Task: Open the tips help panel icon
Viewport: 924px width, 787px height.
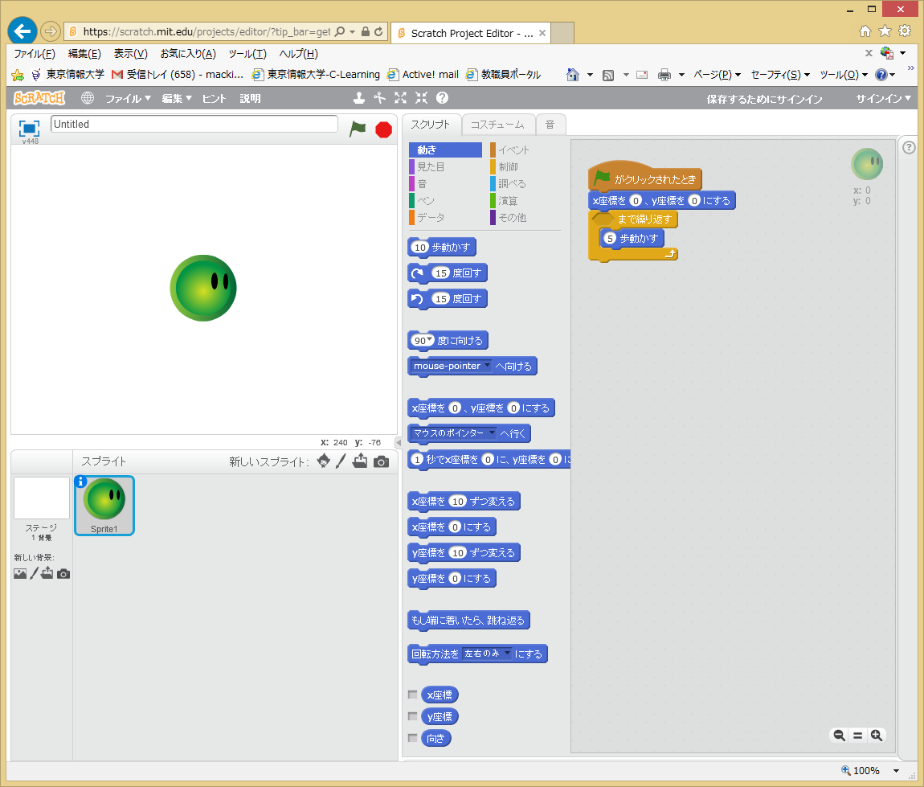Action: click(x=910, y=147)
